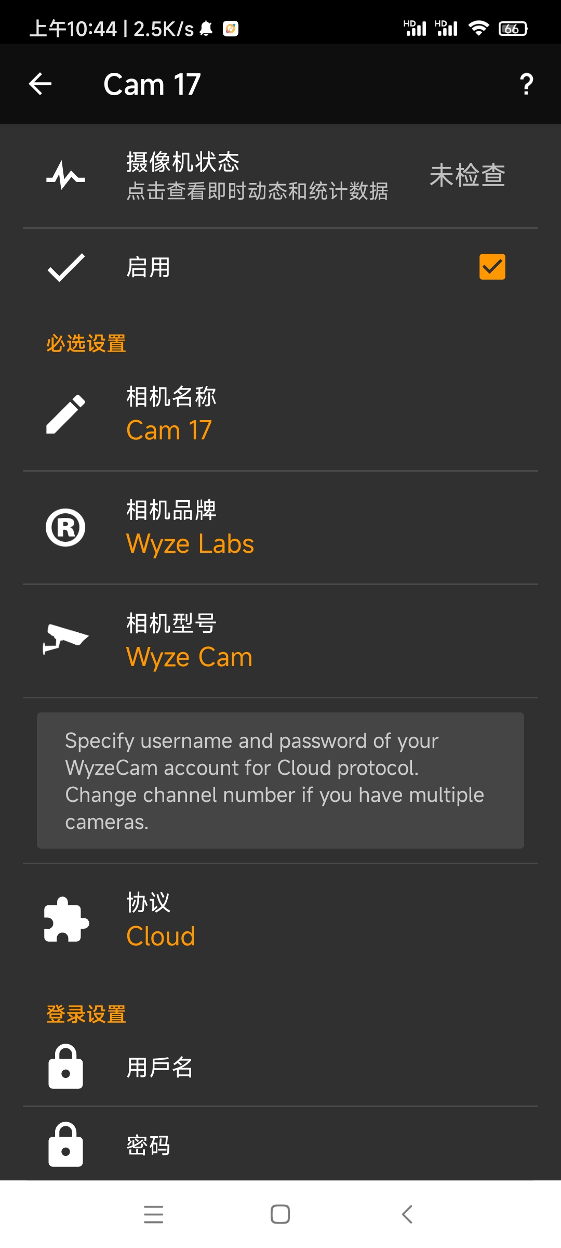Open help with the question mark icon
This screenshot has height=1248, width=561.
click(526, 84)
